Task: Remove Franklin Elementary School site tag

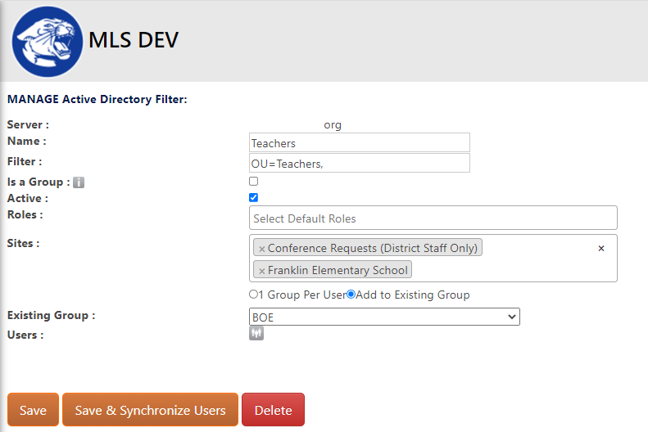Action: 261,271
